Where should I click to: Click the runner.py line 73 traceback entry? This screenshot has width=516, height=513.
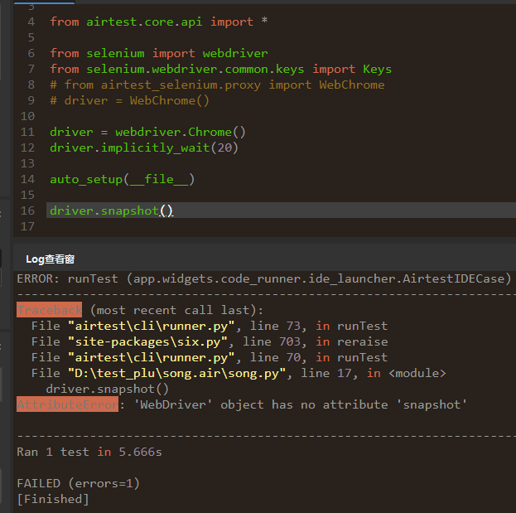tap(210, 326)
